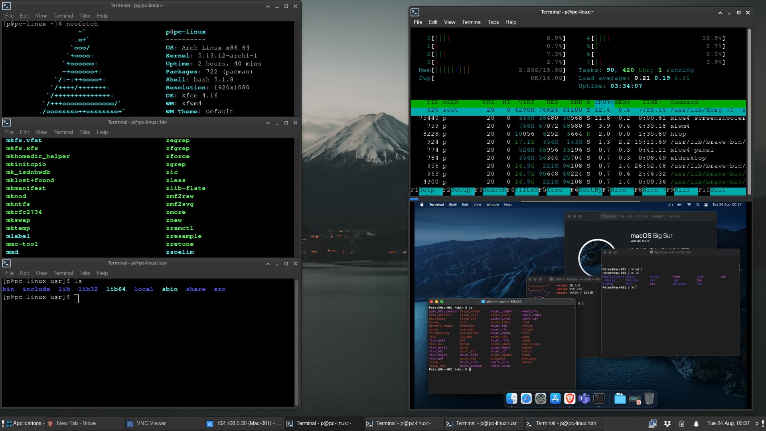
Task: Switch to 192.168.0.30 (Mac-001) taskbar button
Action: tap(245, 423)
